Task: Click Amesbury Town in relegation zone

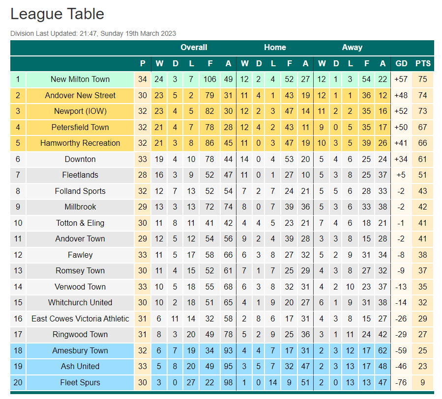Action: (x=80, y=350)
